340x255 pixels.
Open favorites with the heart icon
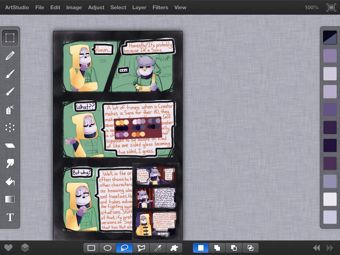8,248
